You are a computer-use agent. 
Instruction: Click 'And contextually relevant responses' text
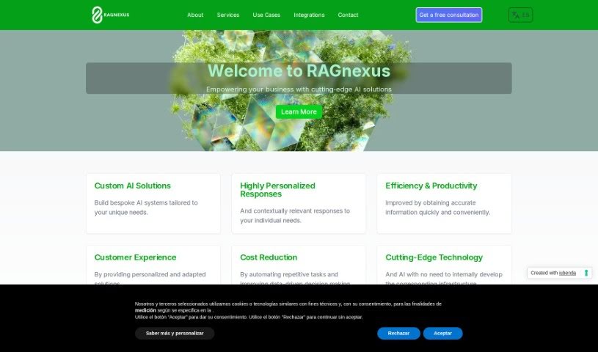pyautogui.click(x=295, y=216)
